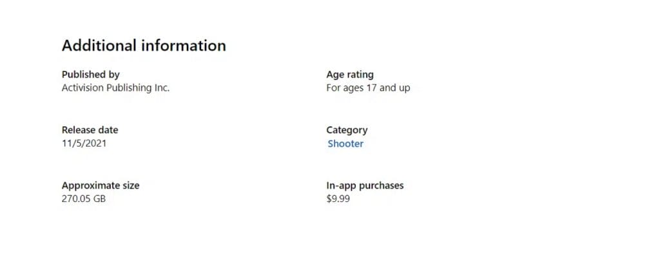Click the Category label above Shooter

tap(347, 130)
